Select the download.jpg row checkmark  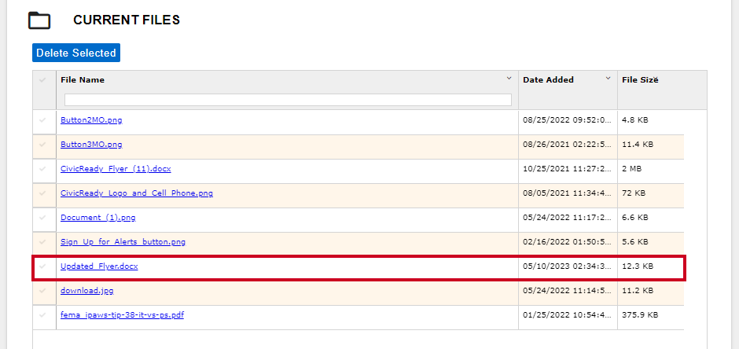pyautogui.click(x=42, y=291)
